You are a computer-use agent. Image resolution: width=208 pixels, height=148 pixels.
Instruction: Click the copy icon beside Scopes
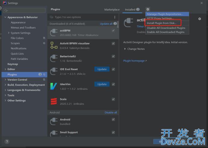44,43
